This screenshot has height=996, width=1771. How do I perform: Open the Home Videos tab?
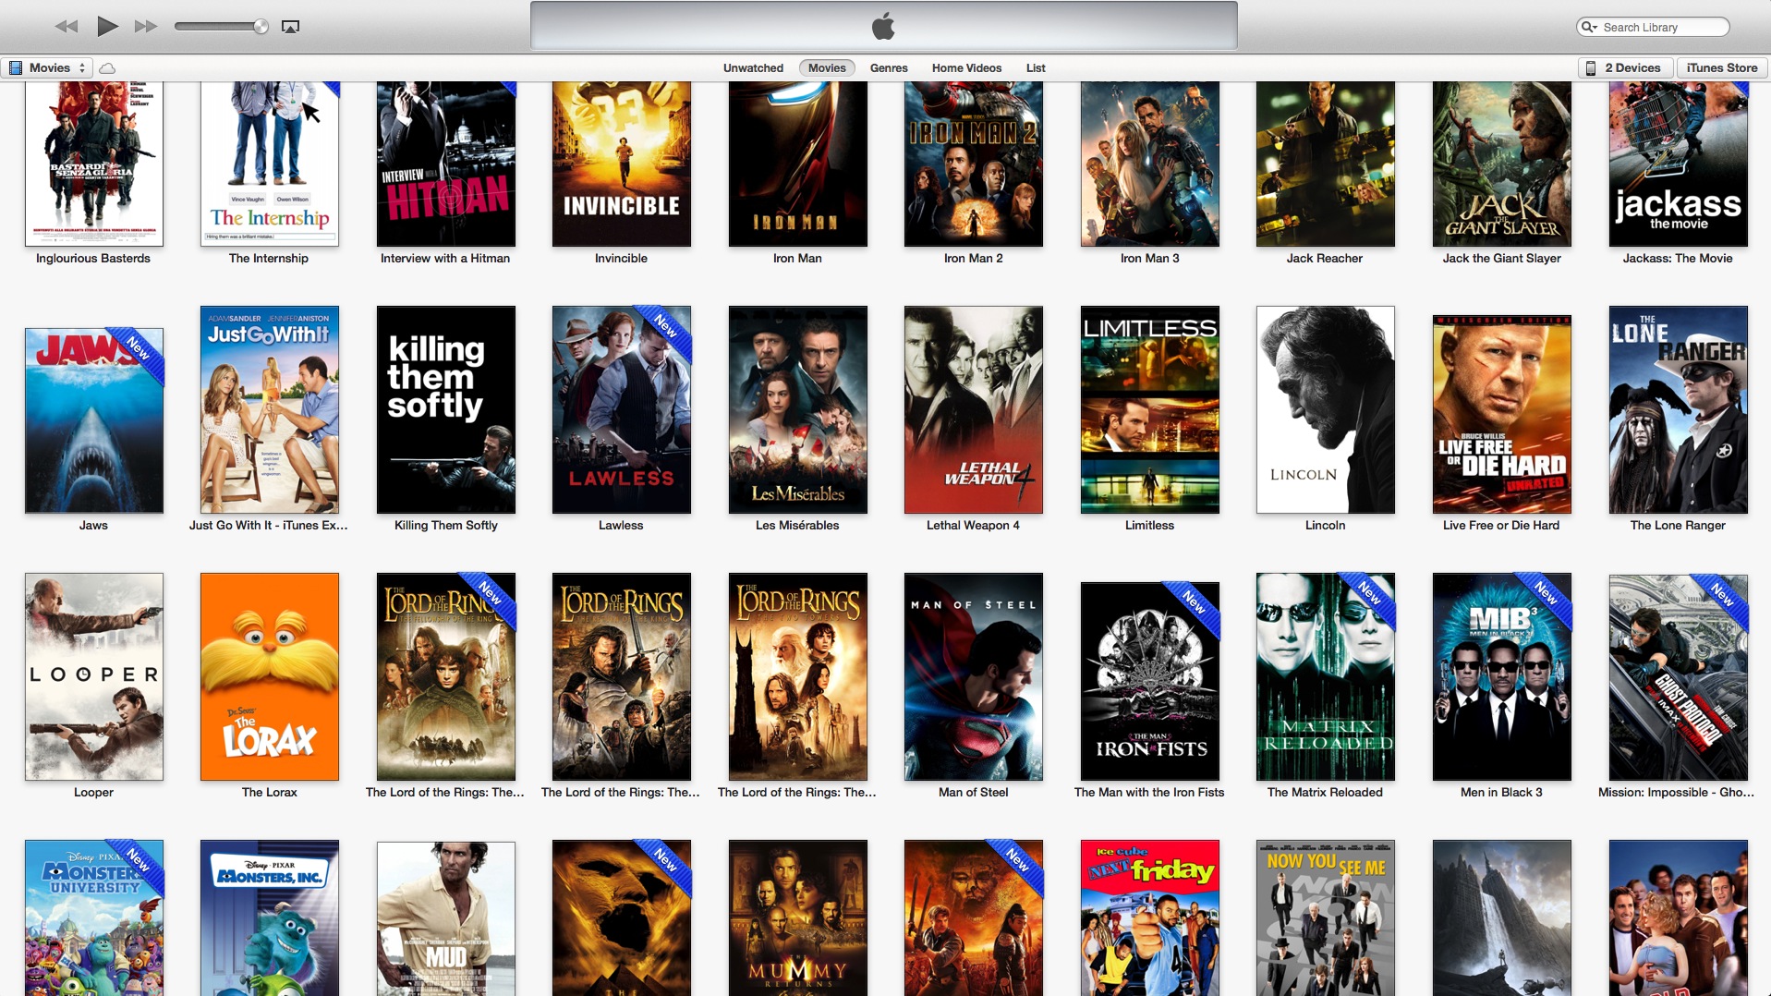[966, 67]
